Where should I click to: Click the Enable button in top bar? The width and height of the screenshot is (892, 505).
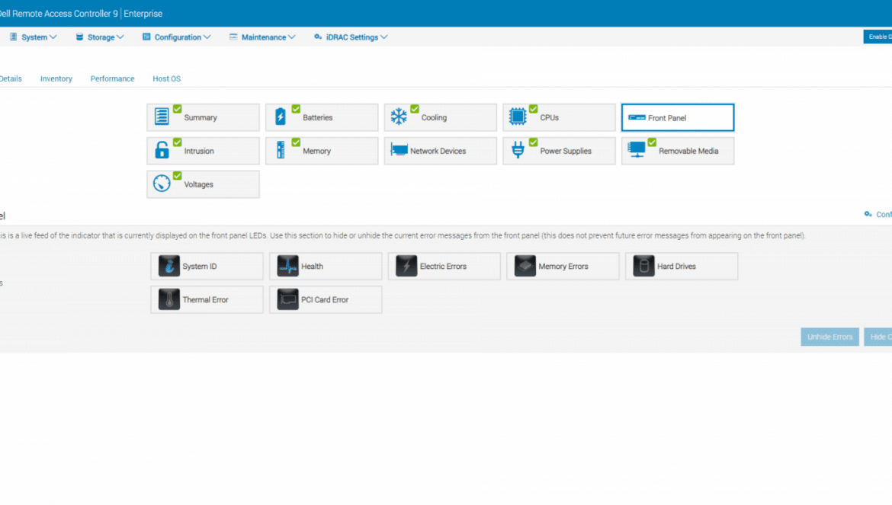pyautogui.click(x=878, y=37)
